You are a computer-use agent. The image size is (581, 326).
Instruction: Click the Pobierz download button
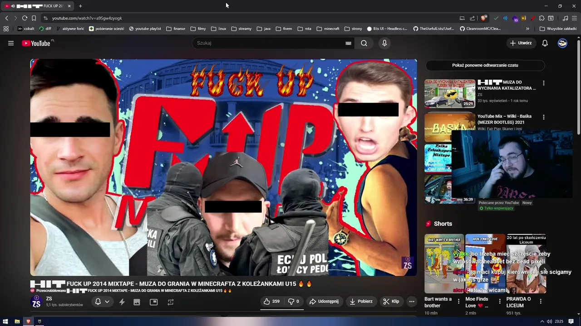(x=361, y=302)
